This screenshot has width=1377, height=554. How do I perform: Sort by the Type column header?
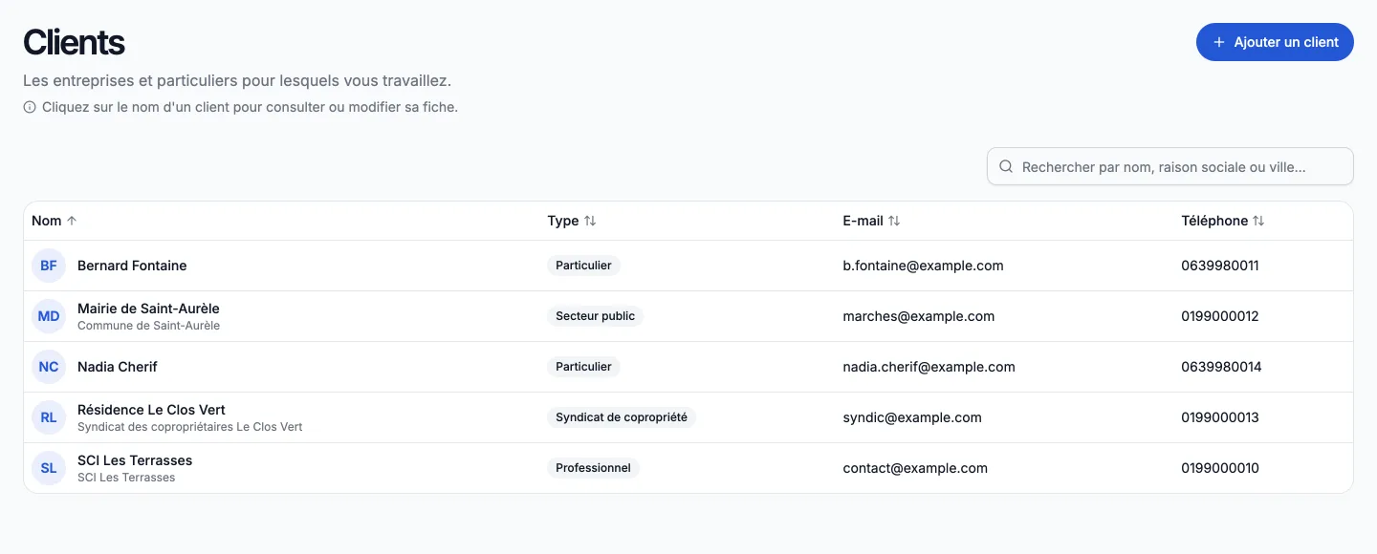click(x=572, y=221)
